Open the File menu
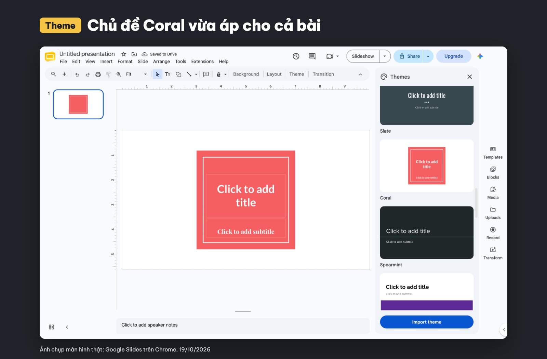 [x=63, y=62]
